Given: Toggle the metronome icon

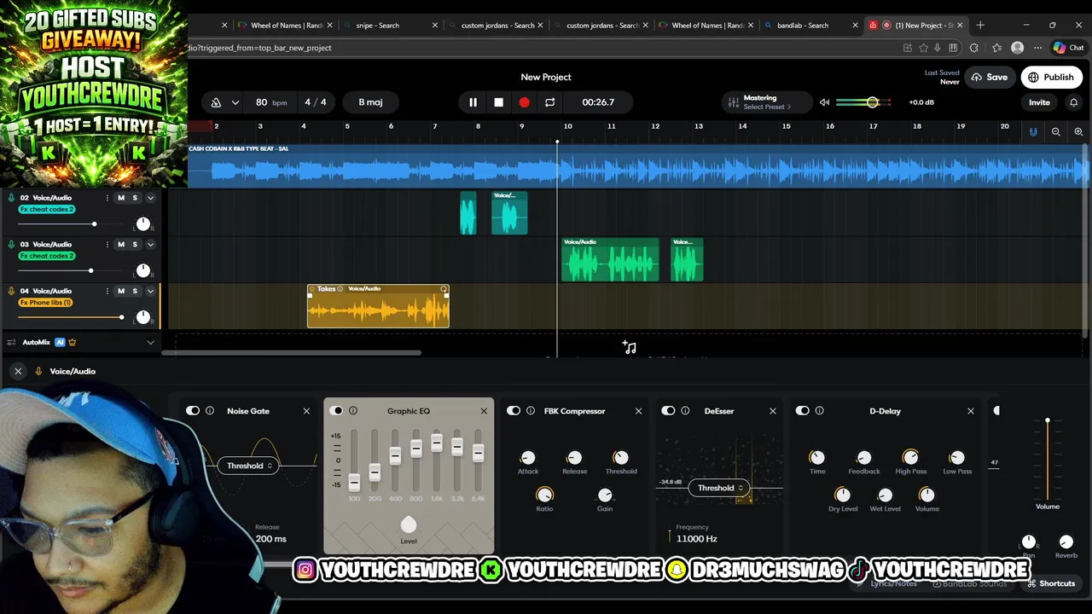Looking at the screenshot, I should point(216,102).
